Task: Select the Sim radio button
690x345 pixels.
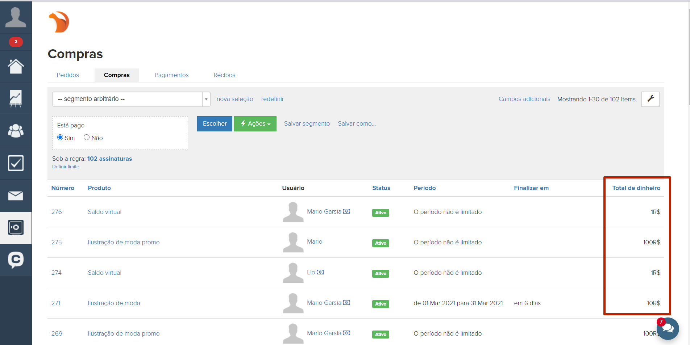Action: click(x=60, y=138)
